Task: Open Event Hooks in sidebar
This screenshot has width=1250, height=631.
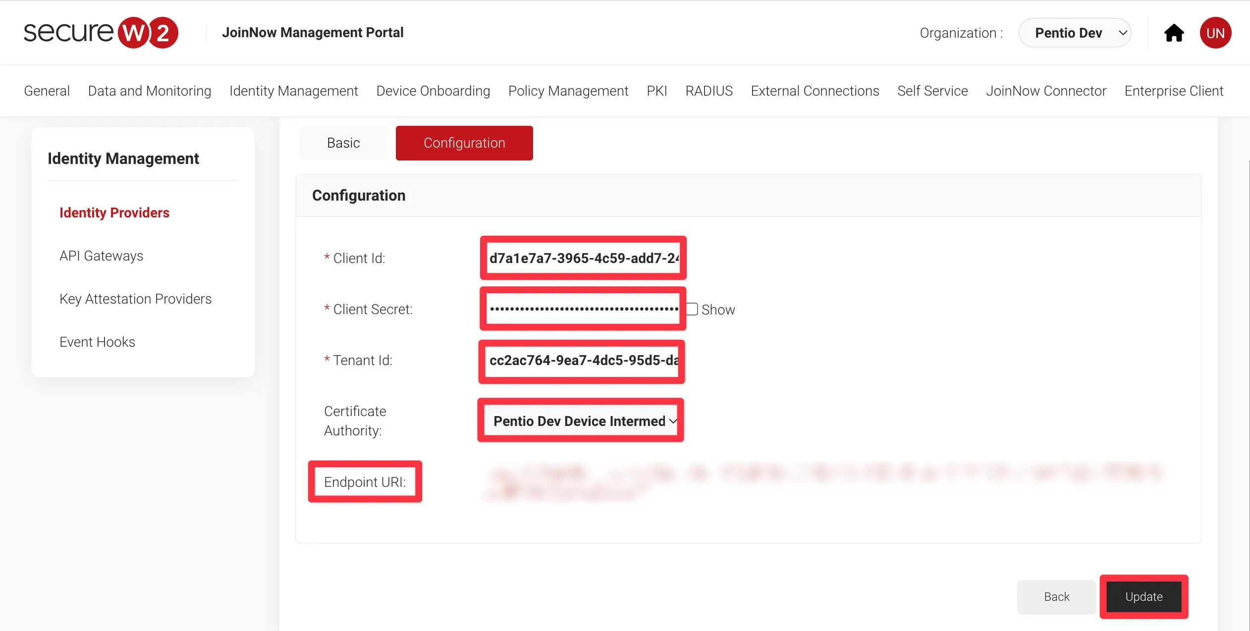Action: coord(97,342)
